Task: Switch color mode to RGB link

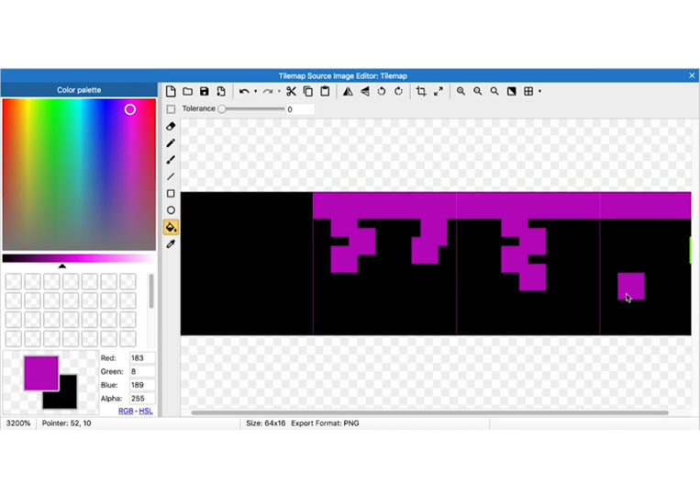Action: [x=126, y=411]
